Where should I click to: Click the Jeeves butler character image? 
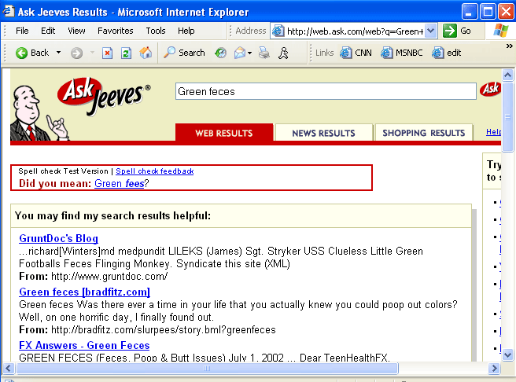[39, 113]
